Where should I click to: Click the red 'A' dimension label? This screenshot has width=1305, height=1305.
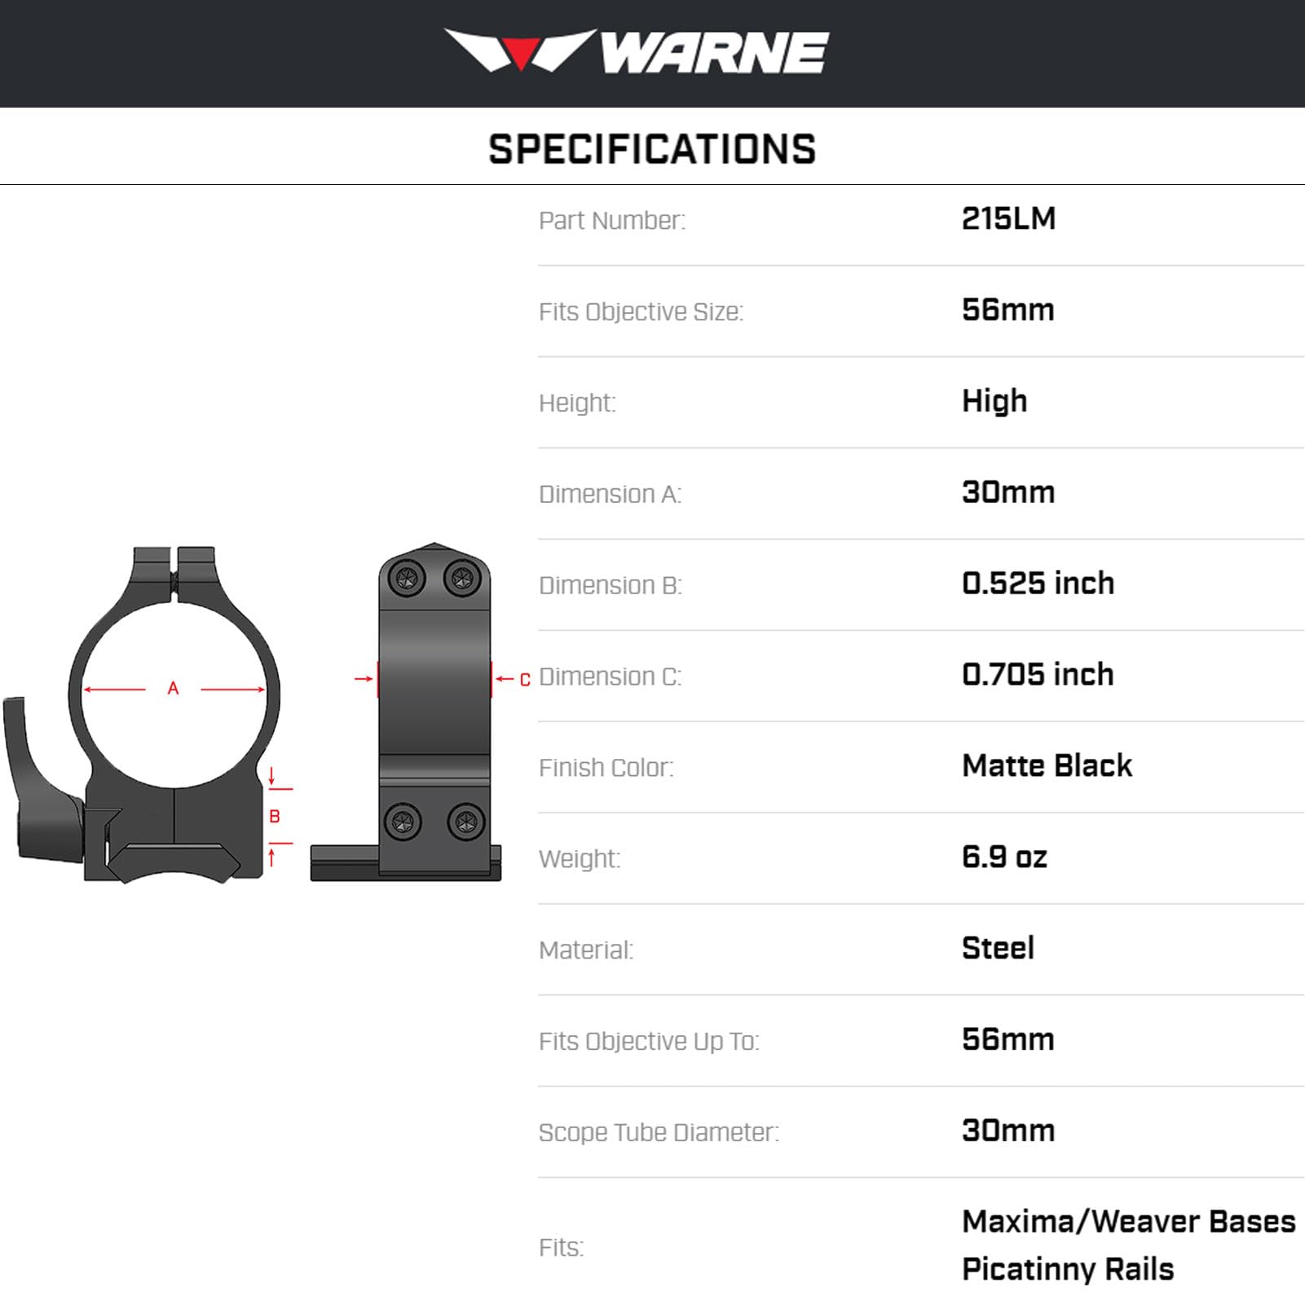[173, 689]
